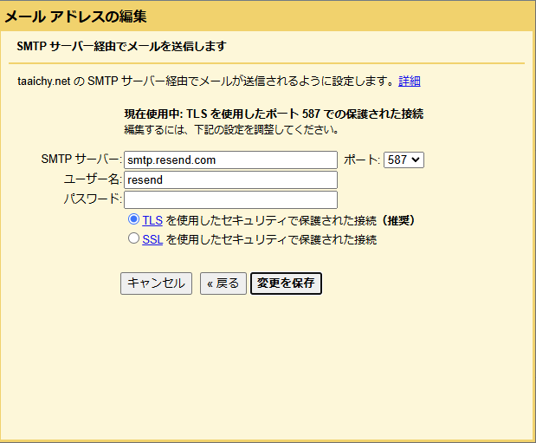Click the SMTP サーバー経由でメールを送信します heading
This screenshot has height=443, width=536.
point(121,46)
